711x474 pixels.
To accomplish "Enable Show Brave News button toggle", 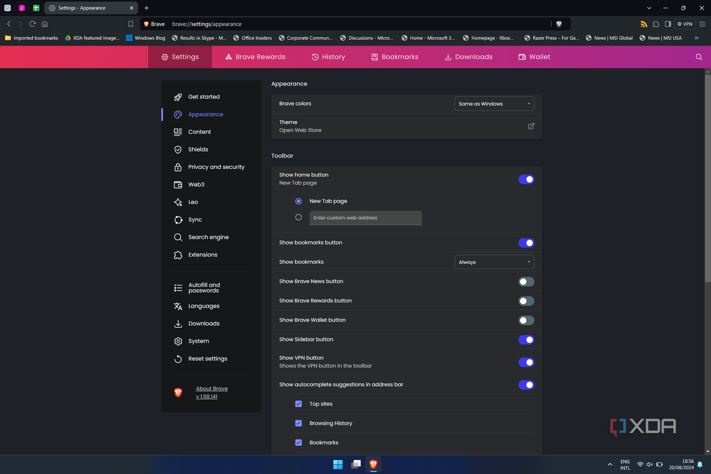I will click(526, 281).
